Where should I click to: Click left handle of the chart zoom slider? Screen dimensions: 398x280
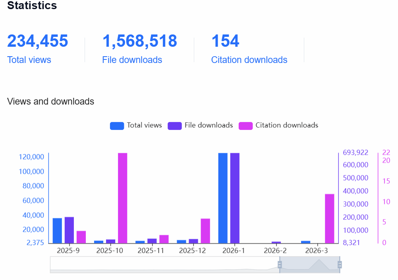(280, 265)
